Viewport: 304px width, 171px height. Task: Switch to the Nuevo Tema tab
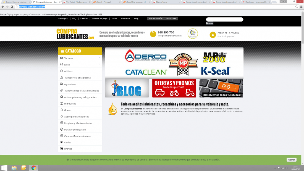pos(166,2)
